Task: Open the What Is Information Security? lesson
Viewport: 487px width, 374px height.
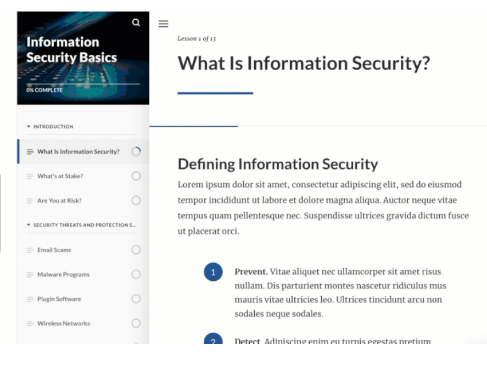Action: click(83, 151)
